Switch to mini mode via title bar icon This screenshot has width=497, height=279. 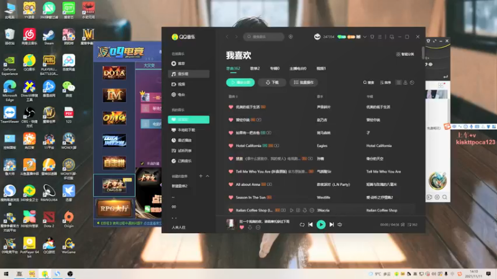click(392, 37)
